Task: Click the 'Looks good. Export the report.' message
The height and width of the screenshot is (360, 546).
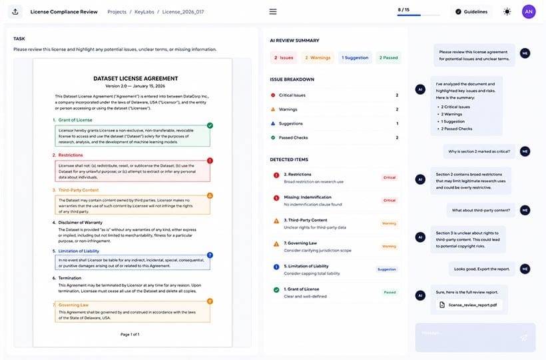Action: click(482, 269)
